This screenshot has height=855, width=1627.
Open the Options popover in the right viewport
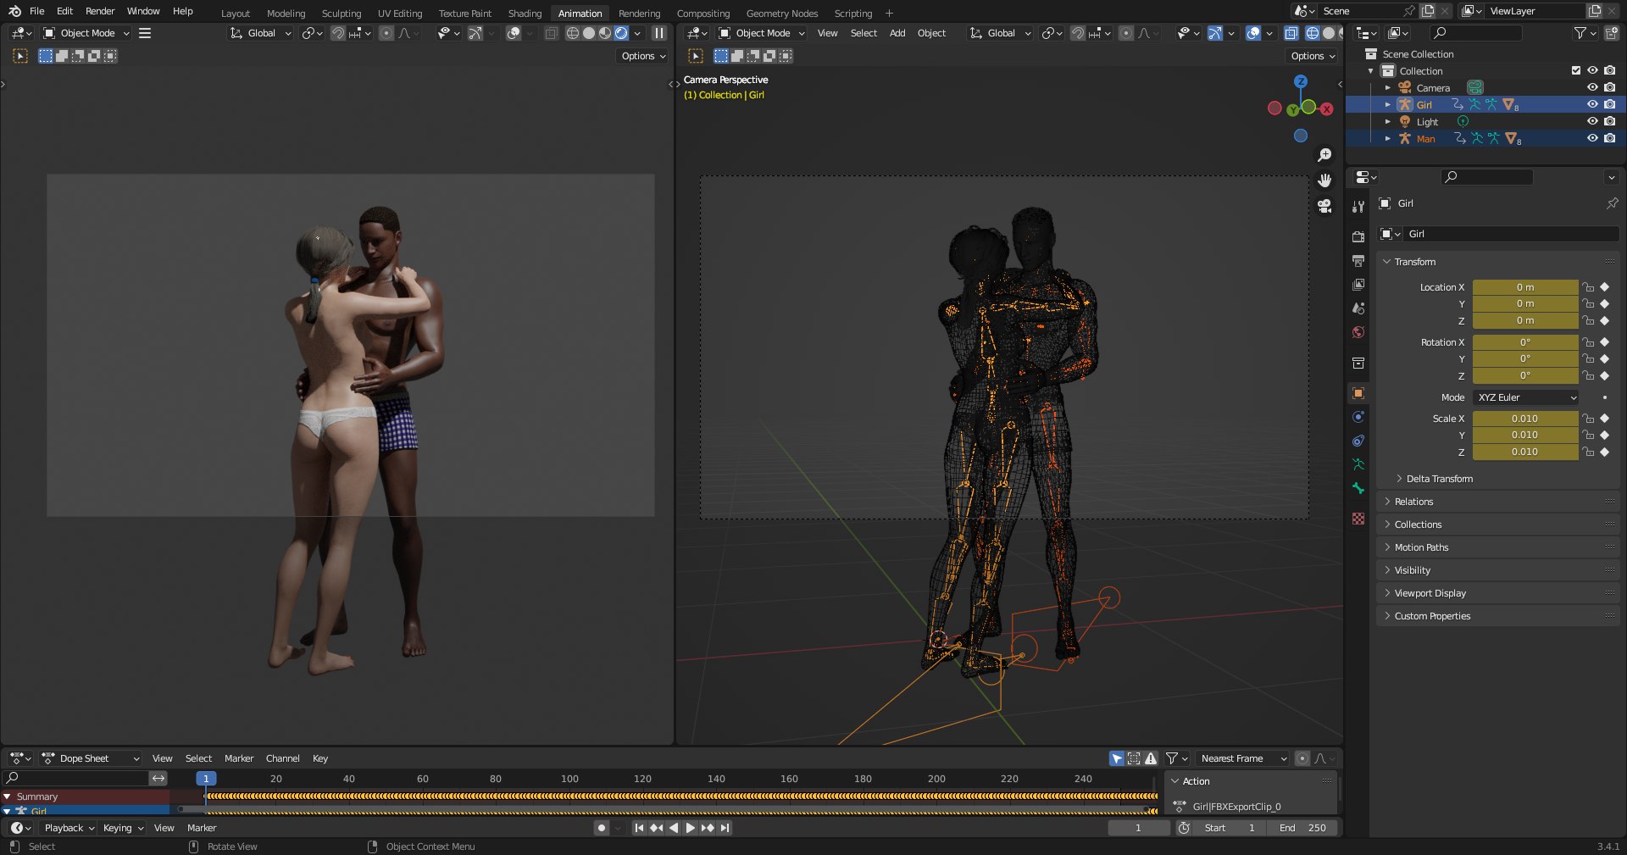pyautogui.click(x=1313, y=56)
